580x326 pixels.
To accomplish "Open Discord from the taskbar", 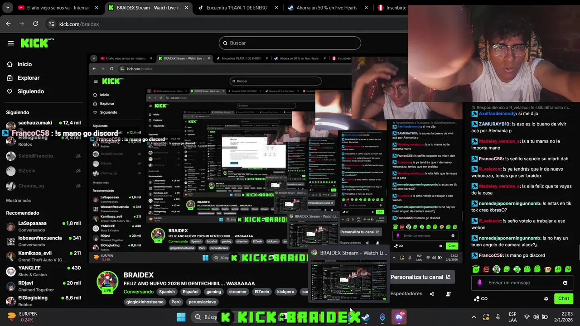I will click(x=399, y=316).
